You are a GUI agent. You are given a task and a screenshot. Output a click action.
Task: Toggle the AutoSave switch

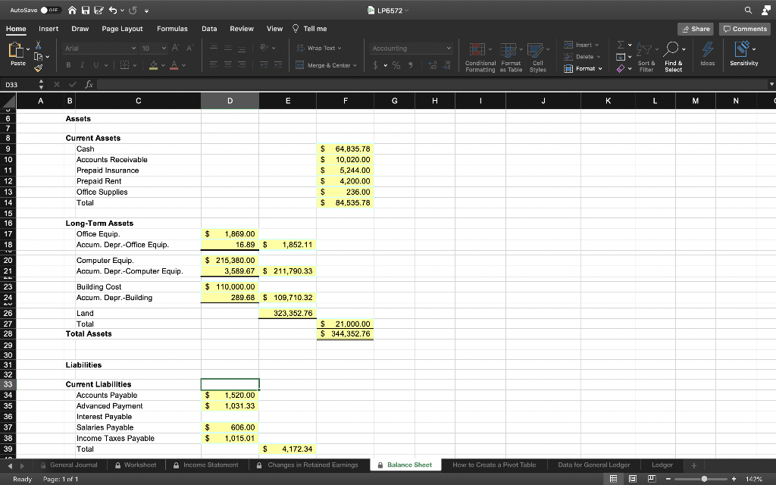[51, 10]
